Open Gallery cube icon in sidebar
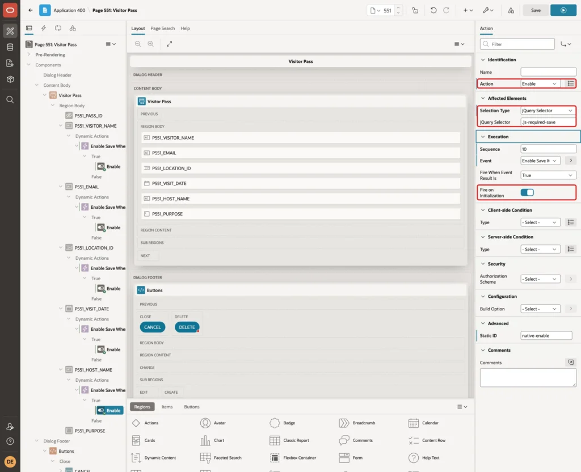581x472 pixels. pos(10,79)
